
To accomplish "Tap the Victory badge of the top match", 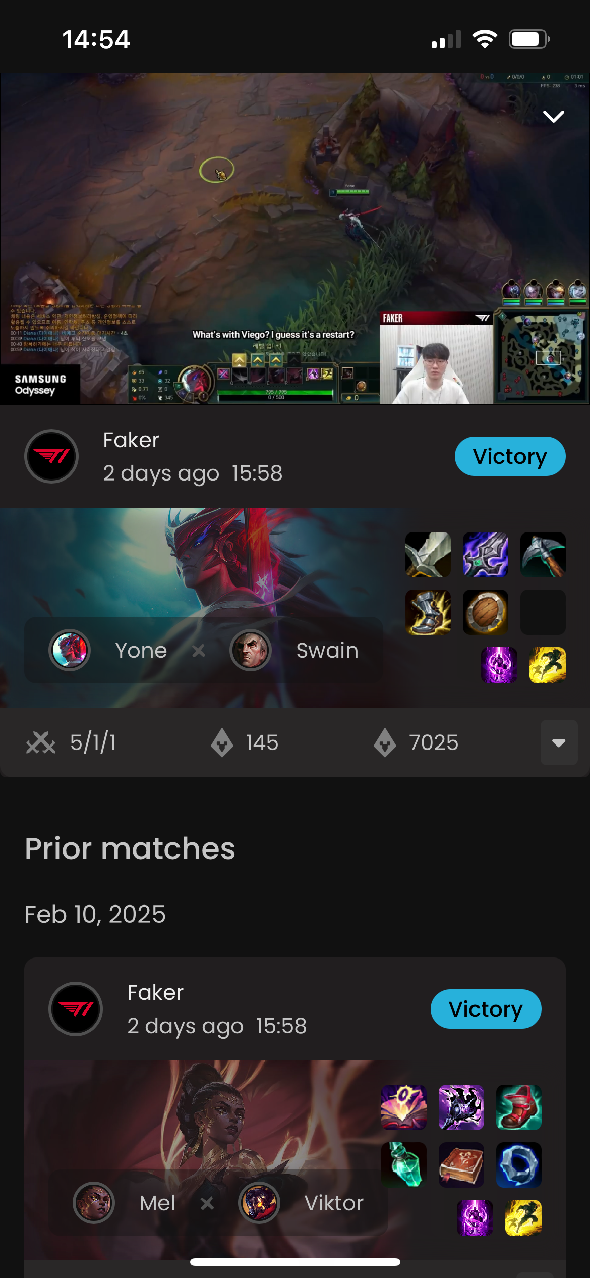I will pyautogui.click(x=510, y=456).
